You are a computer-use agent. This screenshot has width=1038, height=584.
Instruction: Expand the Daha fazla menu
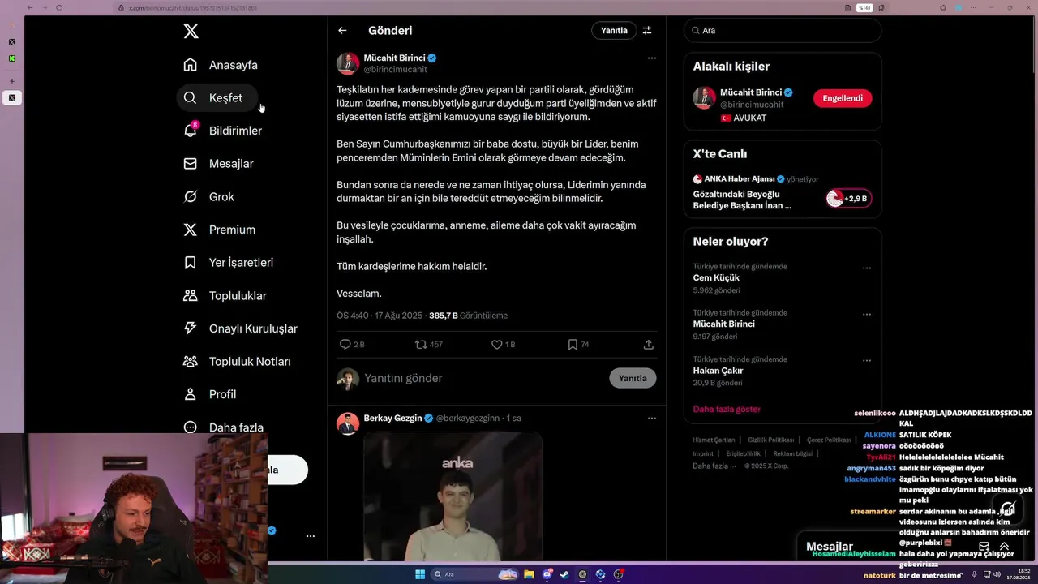[x=224, y=427]
